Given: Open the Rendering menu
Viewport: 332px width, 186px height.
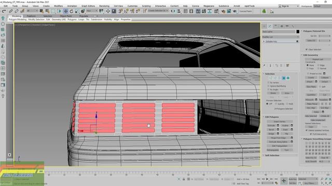Looking at the screenshot, I should point(104,6).
